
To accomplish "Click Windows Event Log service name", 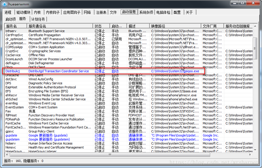I will pos(42,103).
